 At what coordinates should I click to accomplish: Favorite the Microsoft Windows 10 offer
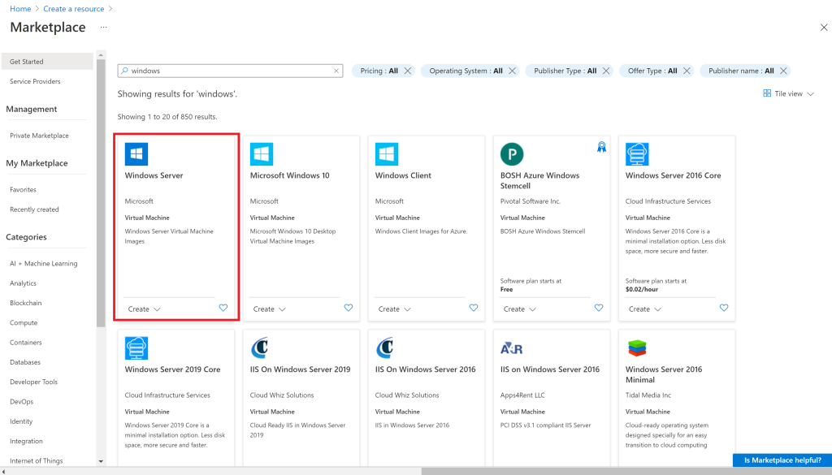349,308
